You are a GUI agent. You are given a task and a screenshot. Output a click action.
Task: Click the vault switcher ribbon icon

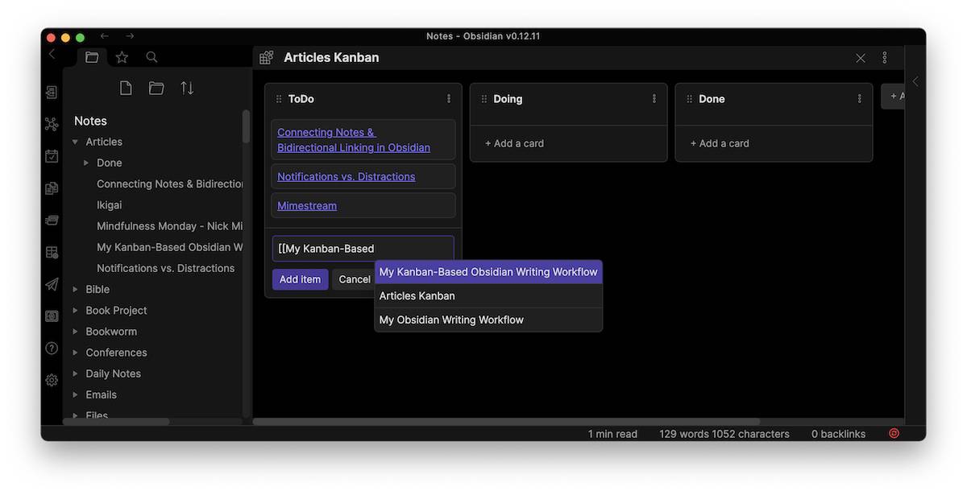point(52,316)
